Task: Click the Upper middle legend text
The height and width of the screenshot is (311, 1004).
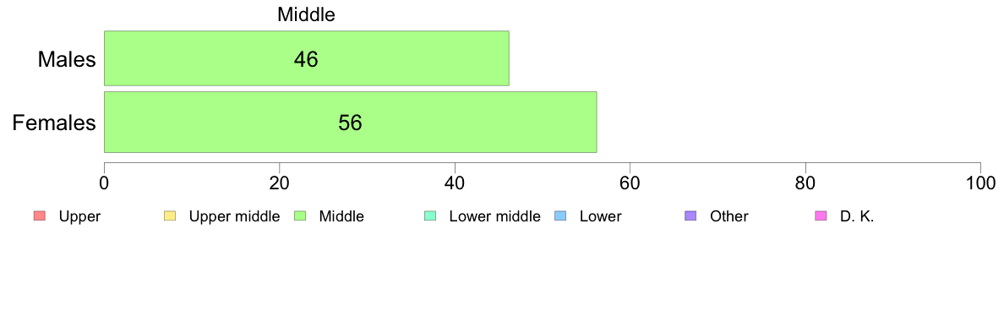Action: (234, 216)
